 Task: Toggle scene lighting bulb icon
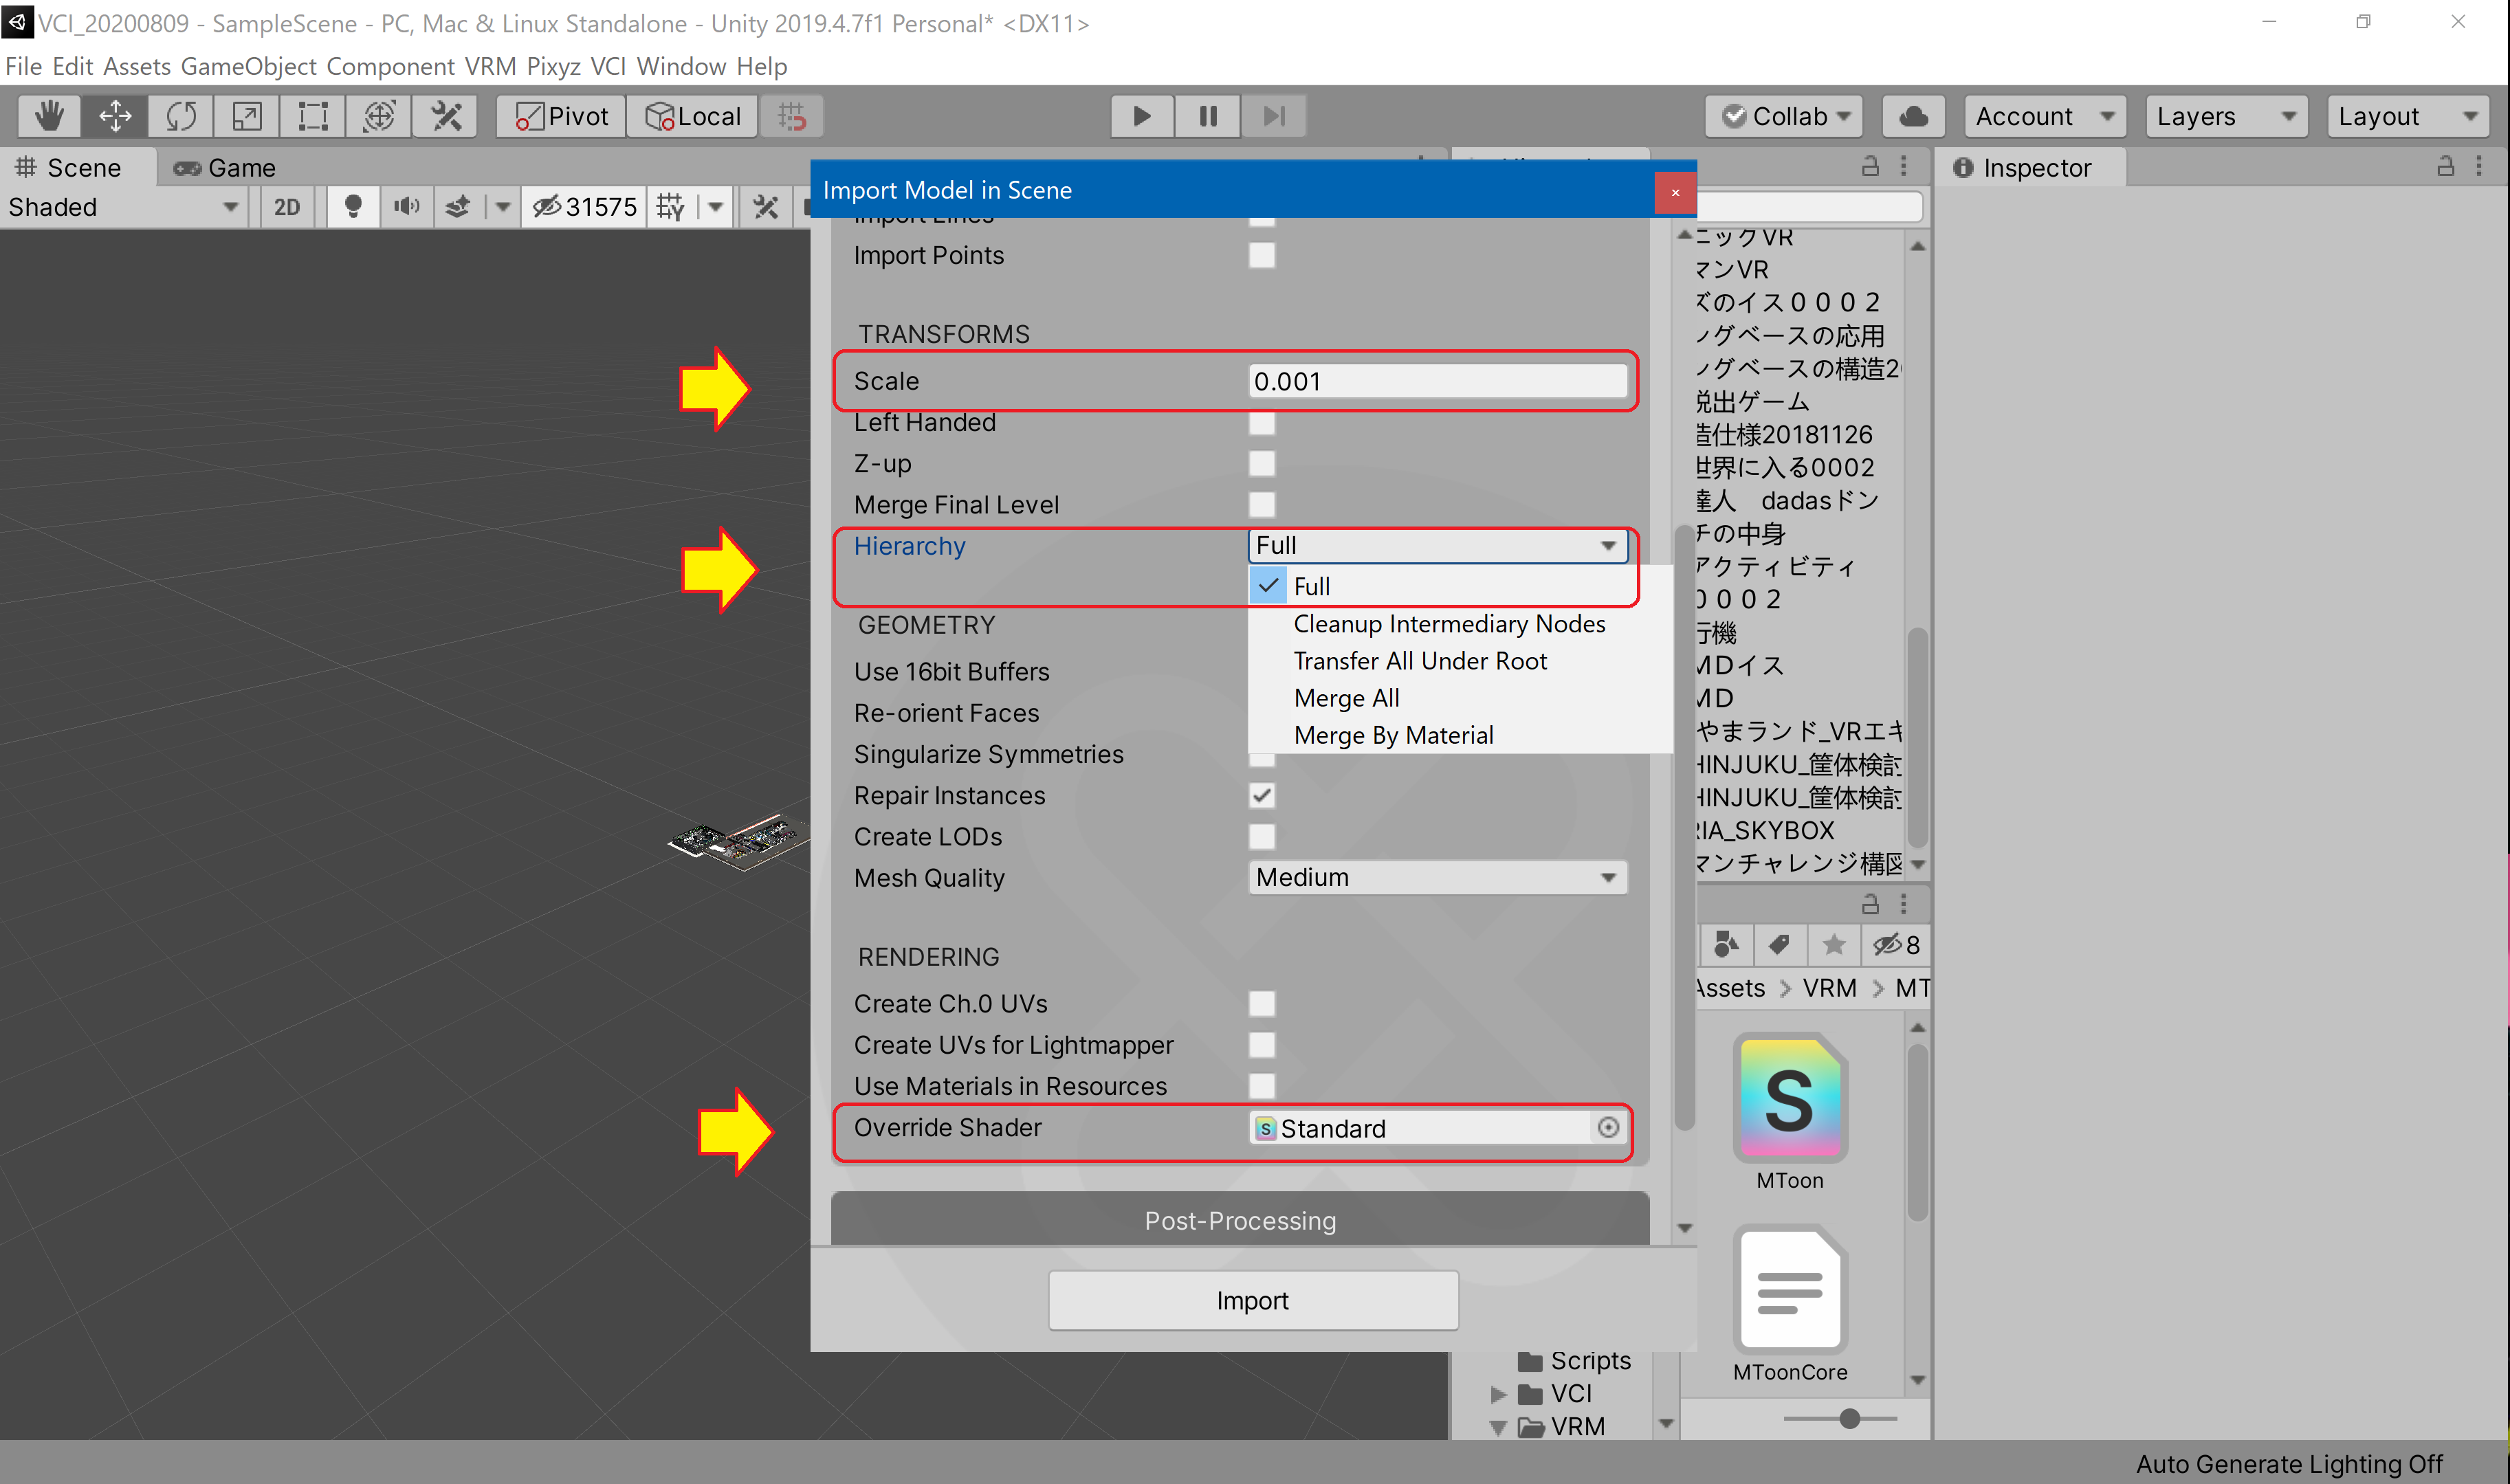[x=353, y=207]
